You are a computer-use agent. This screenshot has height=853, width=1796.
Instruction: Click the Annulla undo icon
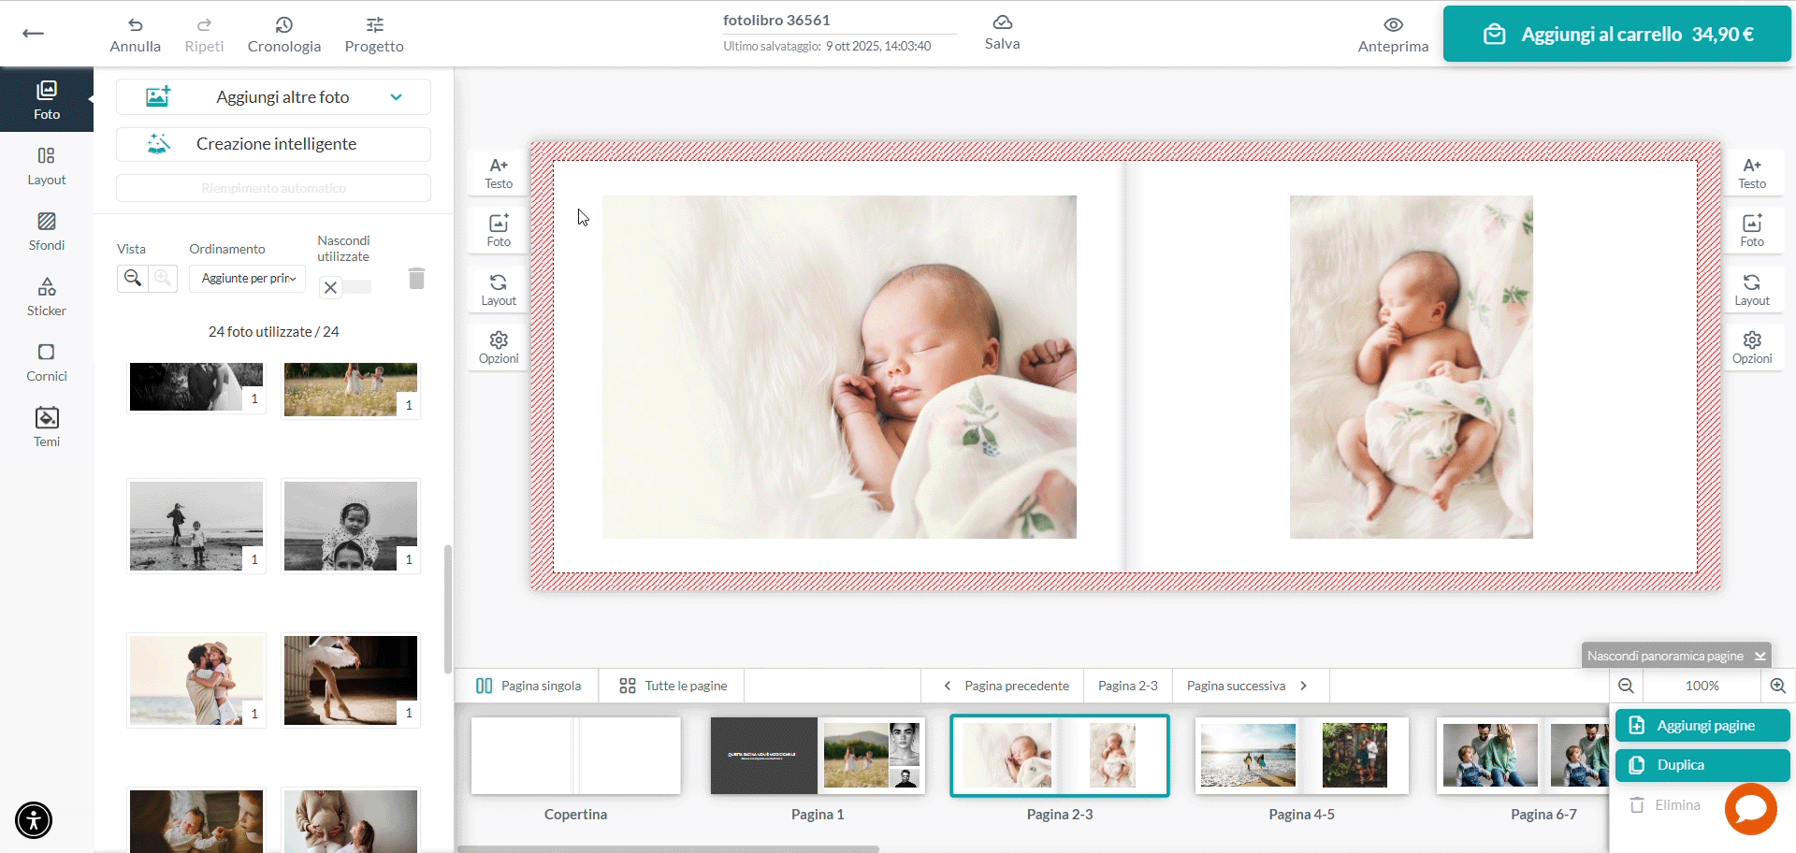coord(135,24)
